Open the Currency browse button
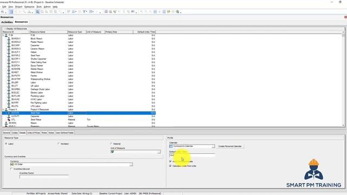Screen dimensions: 347x195 pos(131,165)
